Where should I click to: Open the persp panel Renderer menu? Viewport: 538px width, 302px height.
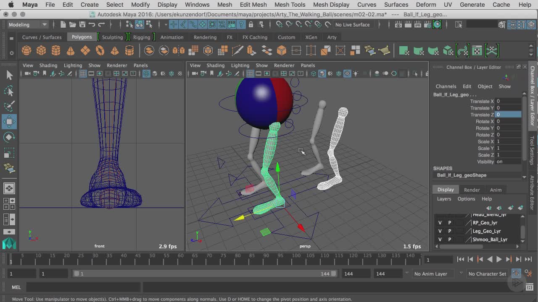(284, 65)
